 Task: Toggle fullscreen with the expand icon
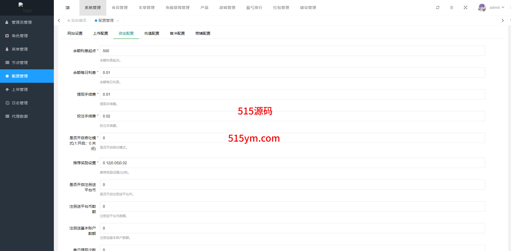pos(465,8)
